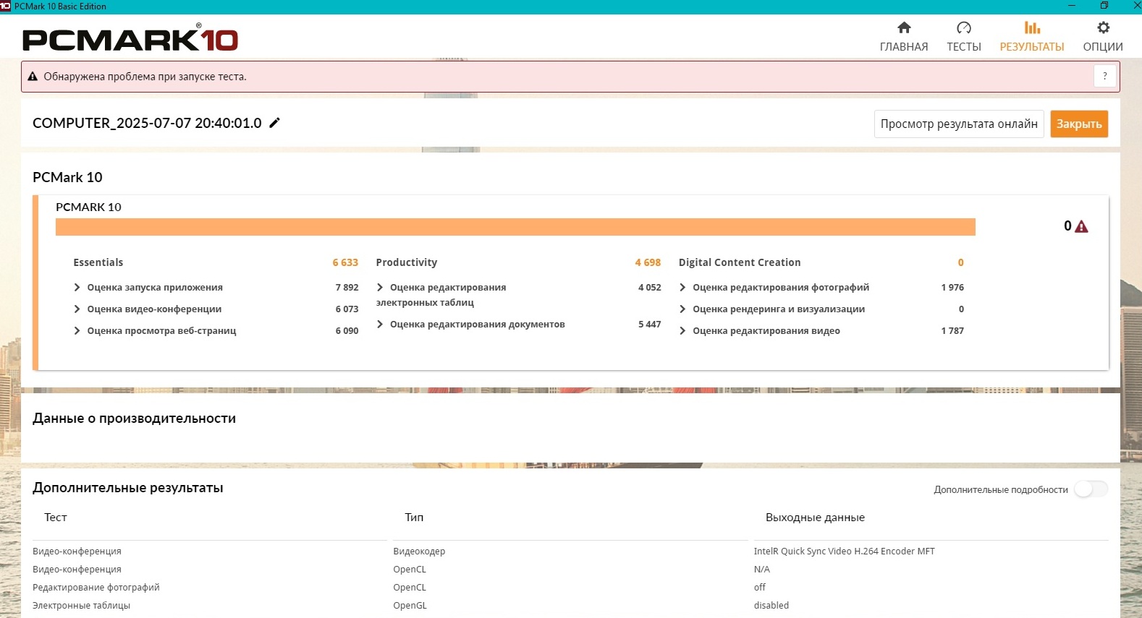The image size is (1142, 618).
Task: Click the ? help button in the error banner
Action: 1104,76
